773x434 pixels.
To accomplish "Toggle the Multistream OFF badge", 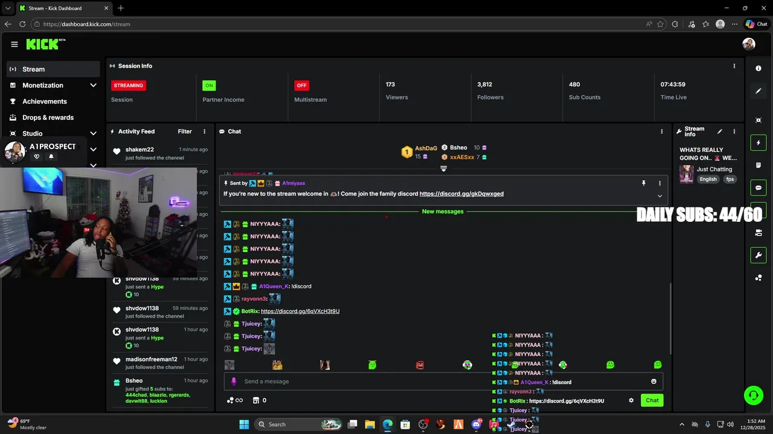I will 301,86.
